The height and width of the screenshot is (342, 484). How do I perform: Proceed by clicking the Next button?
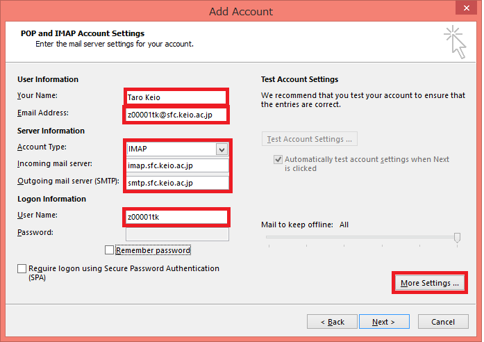point(383,322)
